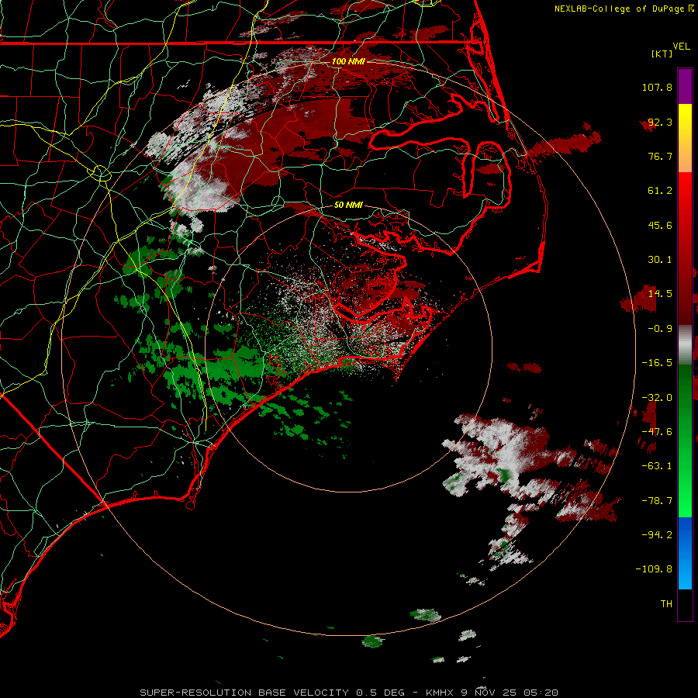Select the -0.9 velocity scale value
Screen dimensions: 698x698
click(660, 329)
